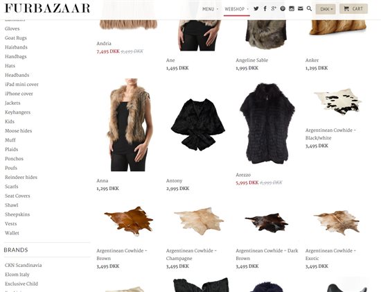Viewport: 381px width, 292px height.
Task: Open the shopping CART button
Action: point(353,9)
